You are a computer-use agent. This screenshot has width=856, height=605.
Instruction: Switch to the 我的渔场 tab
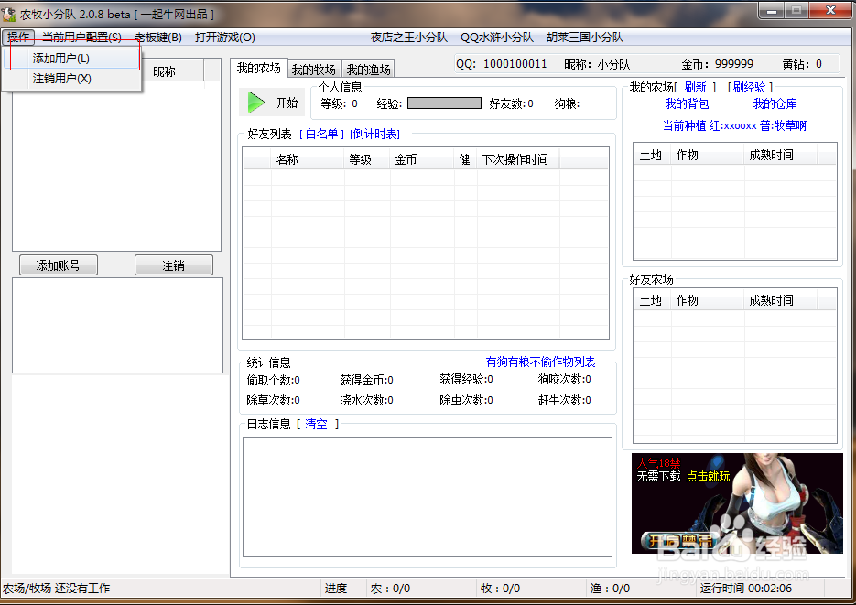coord(369,70)
